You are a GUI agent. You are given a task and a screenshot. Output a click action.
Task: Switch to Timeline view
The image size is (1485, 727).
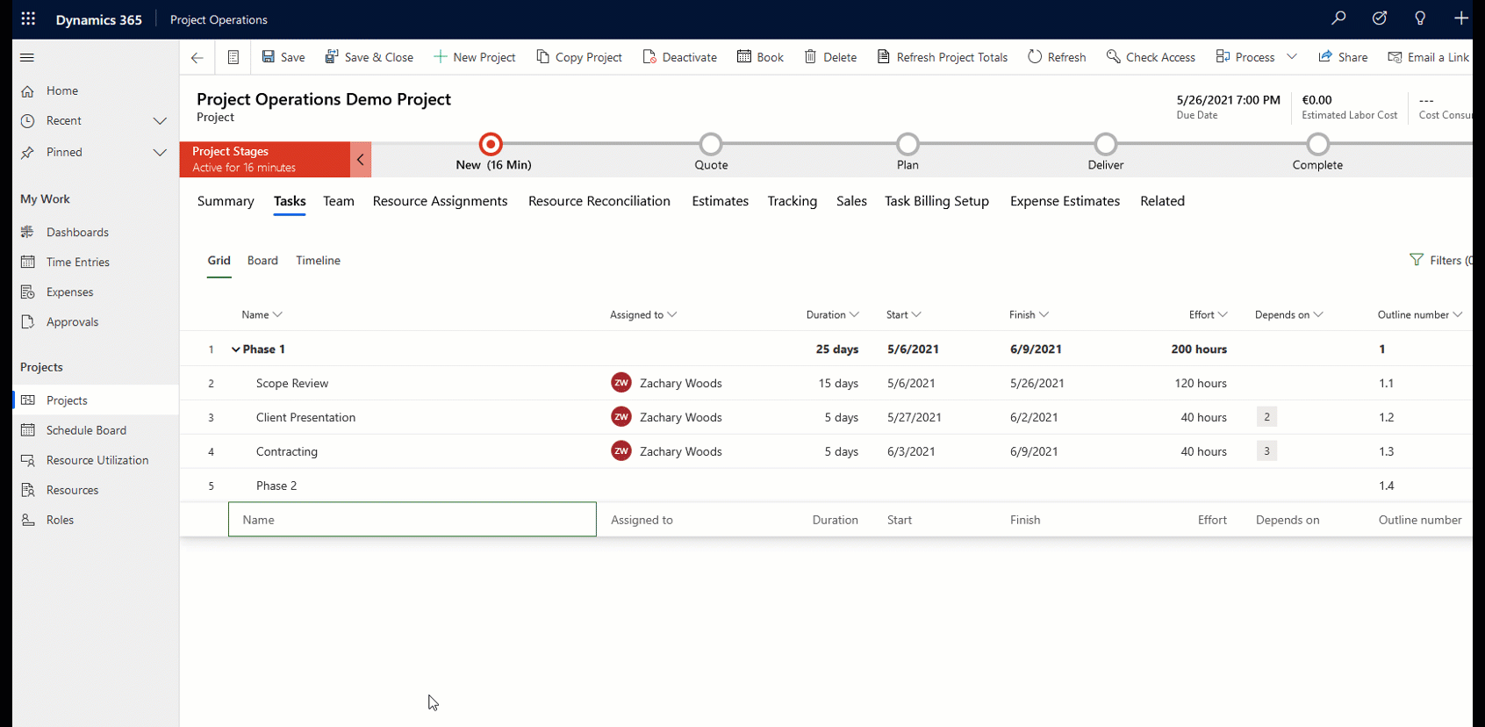tap(318, 261)
